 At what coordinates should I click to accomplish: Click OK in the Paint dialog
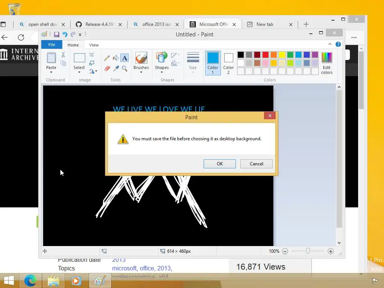pos(220,164)
